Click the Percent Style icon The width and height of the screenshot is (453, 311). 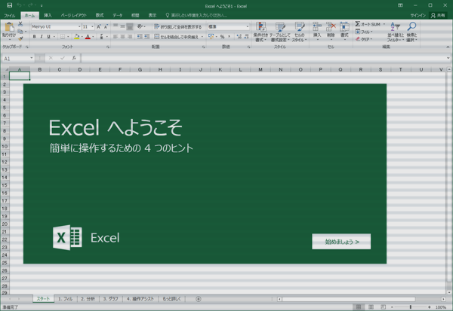pyautogui.click(x=222, y=37)
